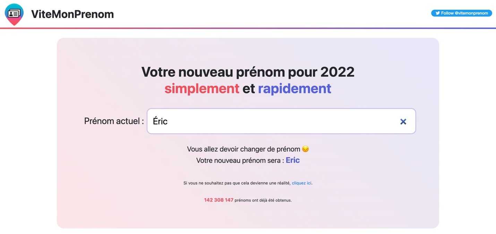Click "Vous allez devoir changer de prénom" text
This screenshot has height=234, width=496.
[x=243, y=149]
